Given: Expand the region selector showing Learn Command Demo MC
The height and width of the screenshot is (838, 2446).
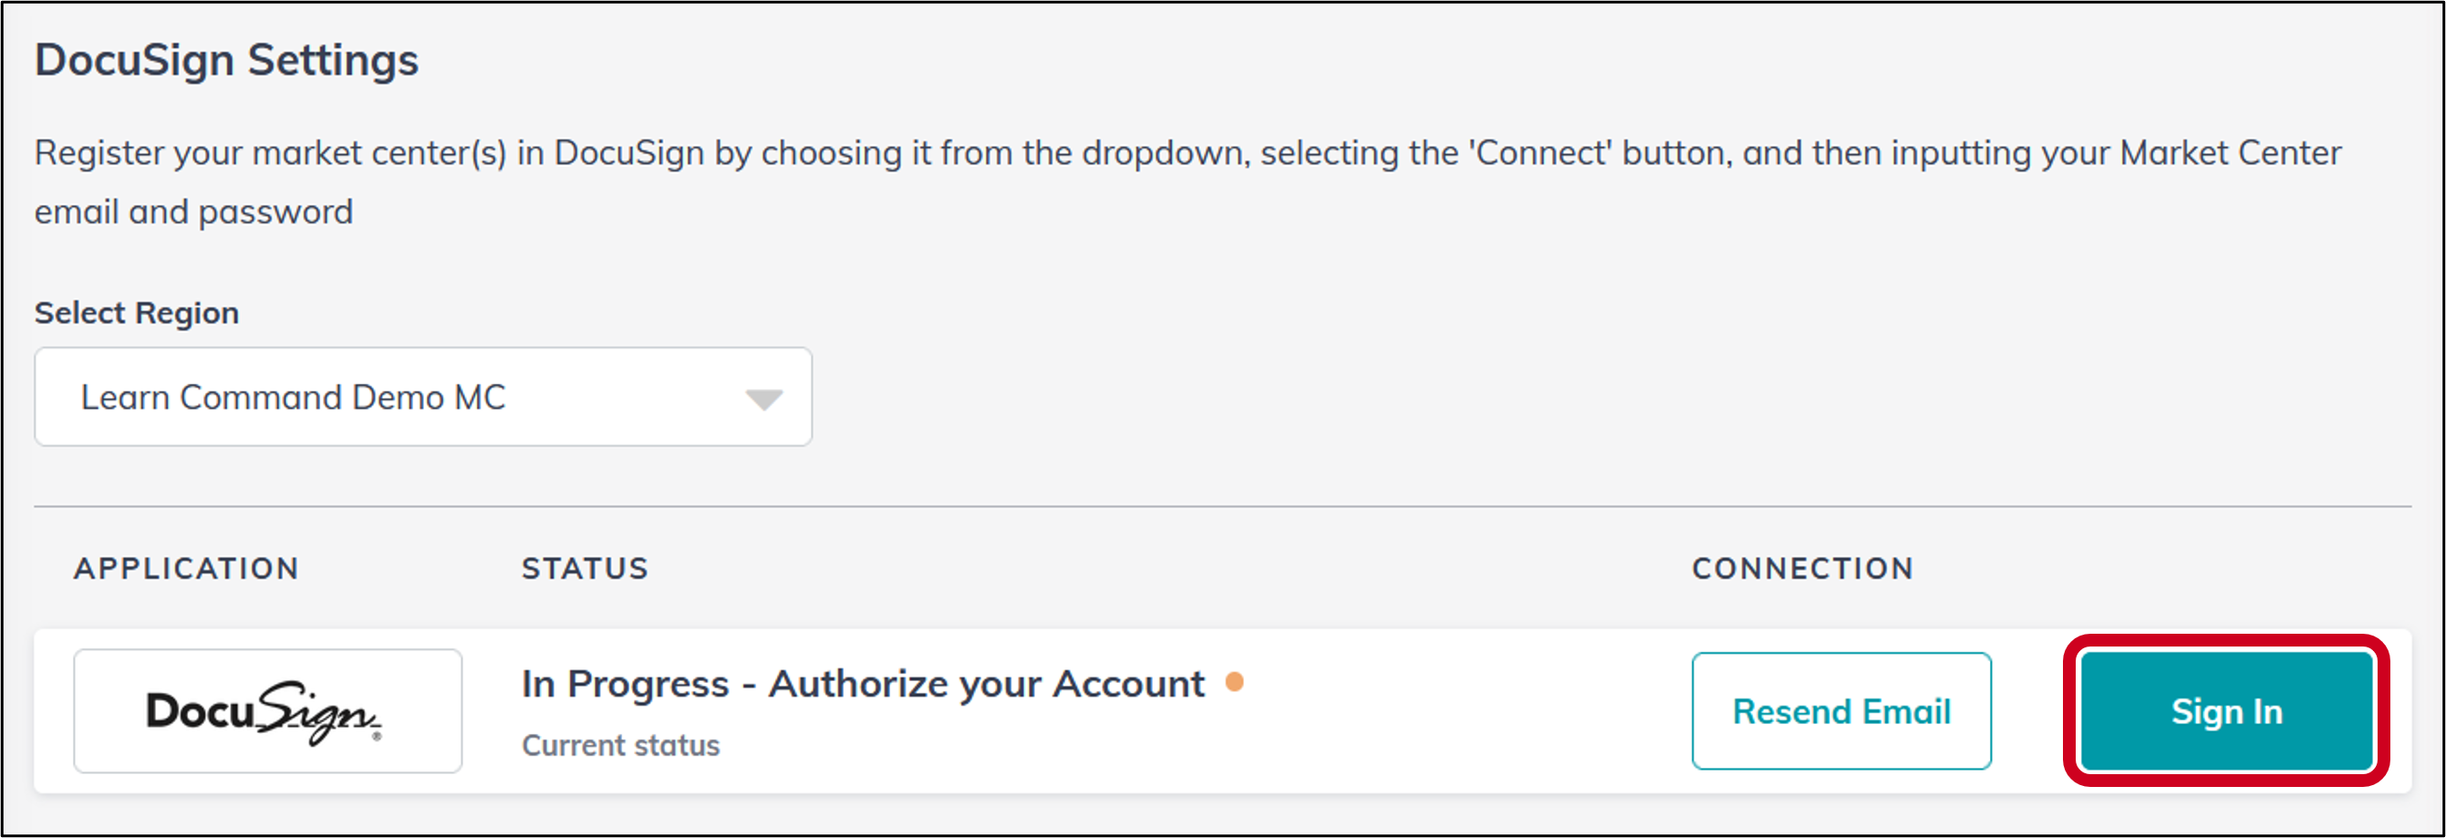Looking at the screenshot, I should 421,397.
